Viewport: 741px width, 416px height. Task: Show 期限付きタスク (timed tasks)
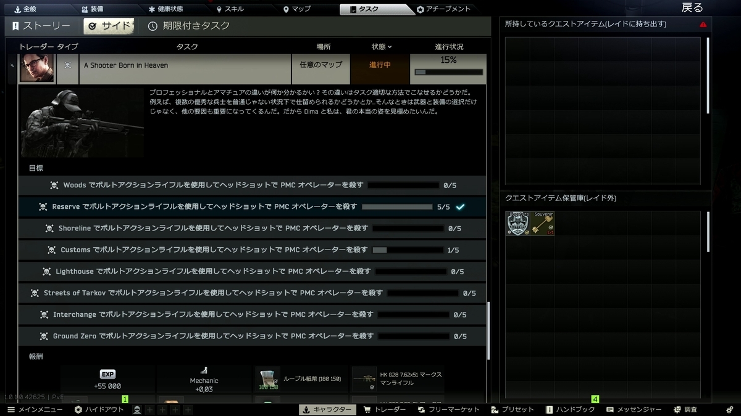(188, 26)
